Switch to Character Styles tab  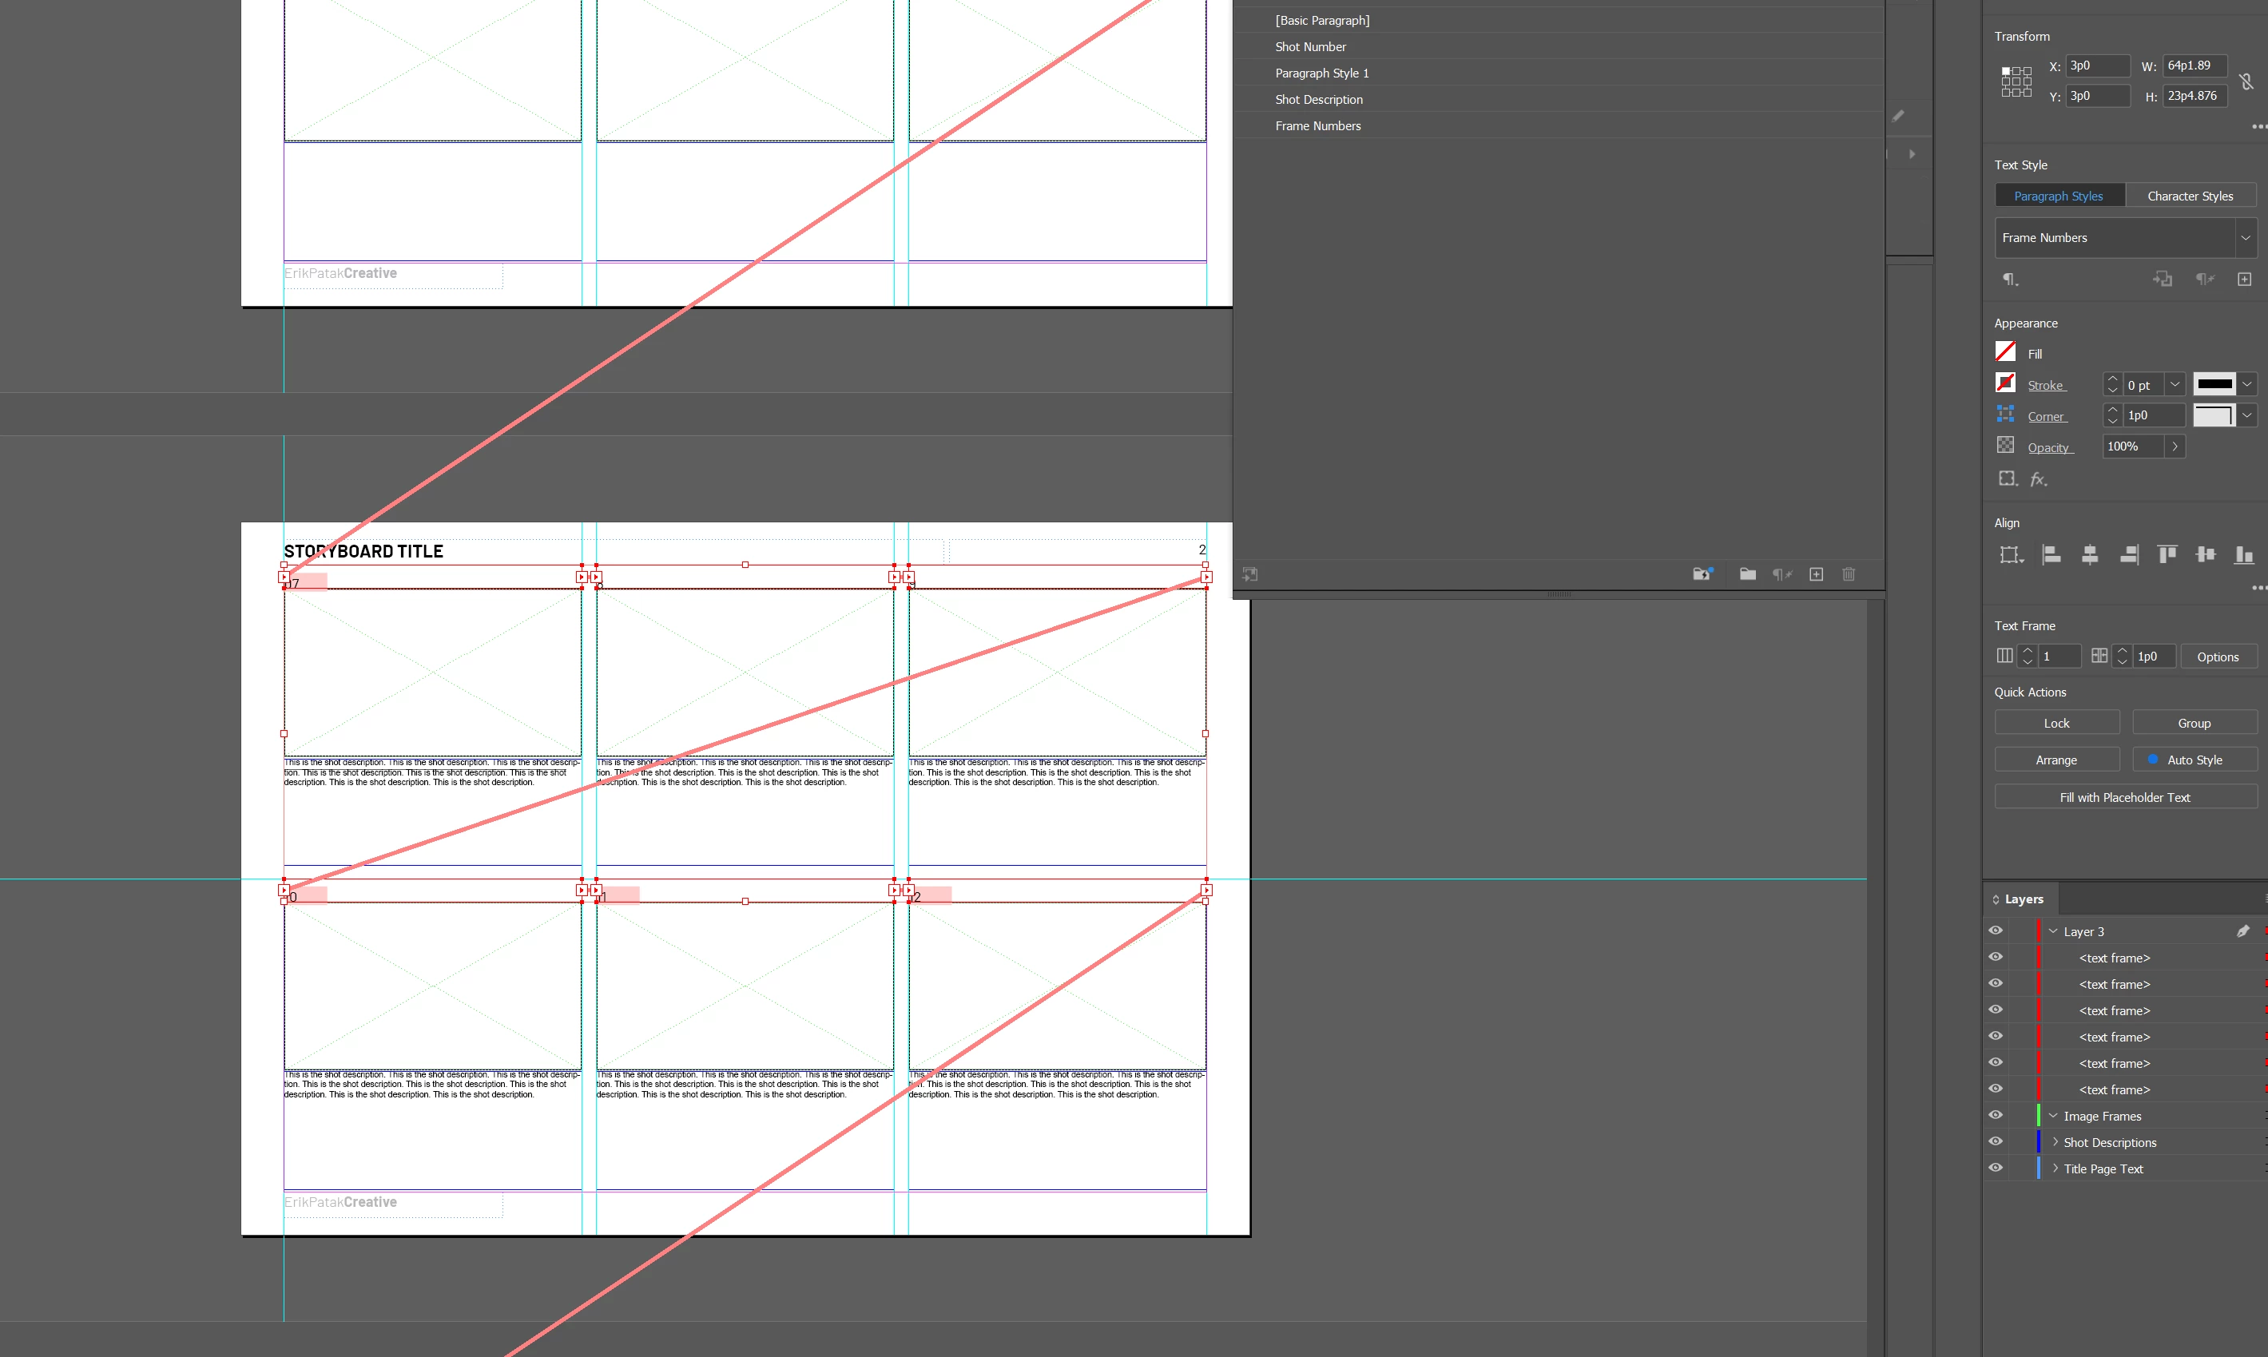pos(2190,196)
